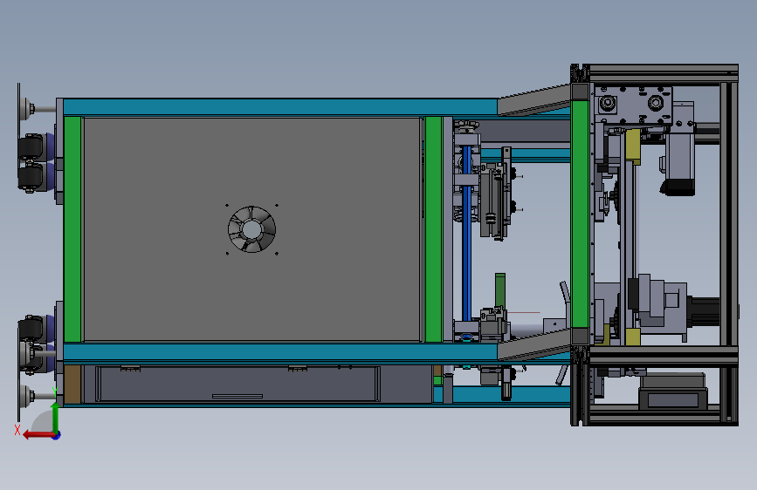This screenshot has width=757, height=490.
Task: Click the blue Z axis dot of triad
Action: [x=57, y=435]
